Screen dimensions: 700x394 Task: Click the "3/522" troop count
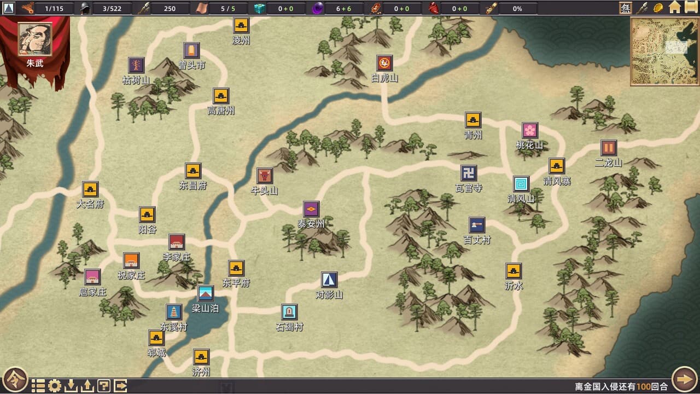point(112,8)
